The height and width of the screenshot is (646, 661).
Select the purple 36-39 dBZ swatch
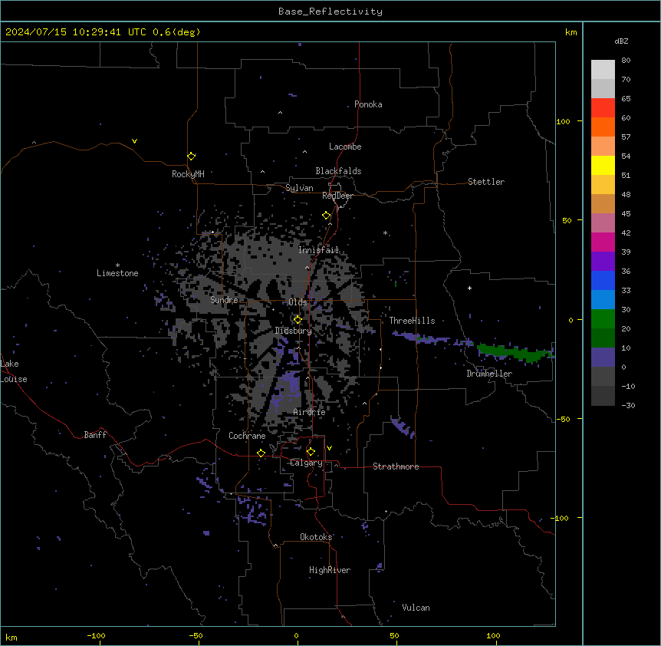pyautogui.click(x=603, y=262)
